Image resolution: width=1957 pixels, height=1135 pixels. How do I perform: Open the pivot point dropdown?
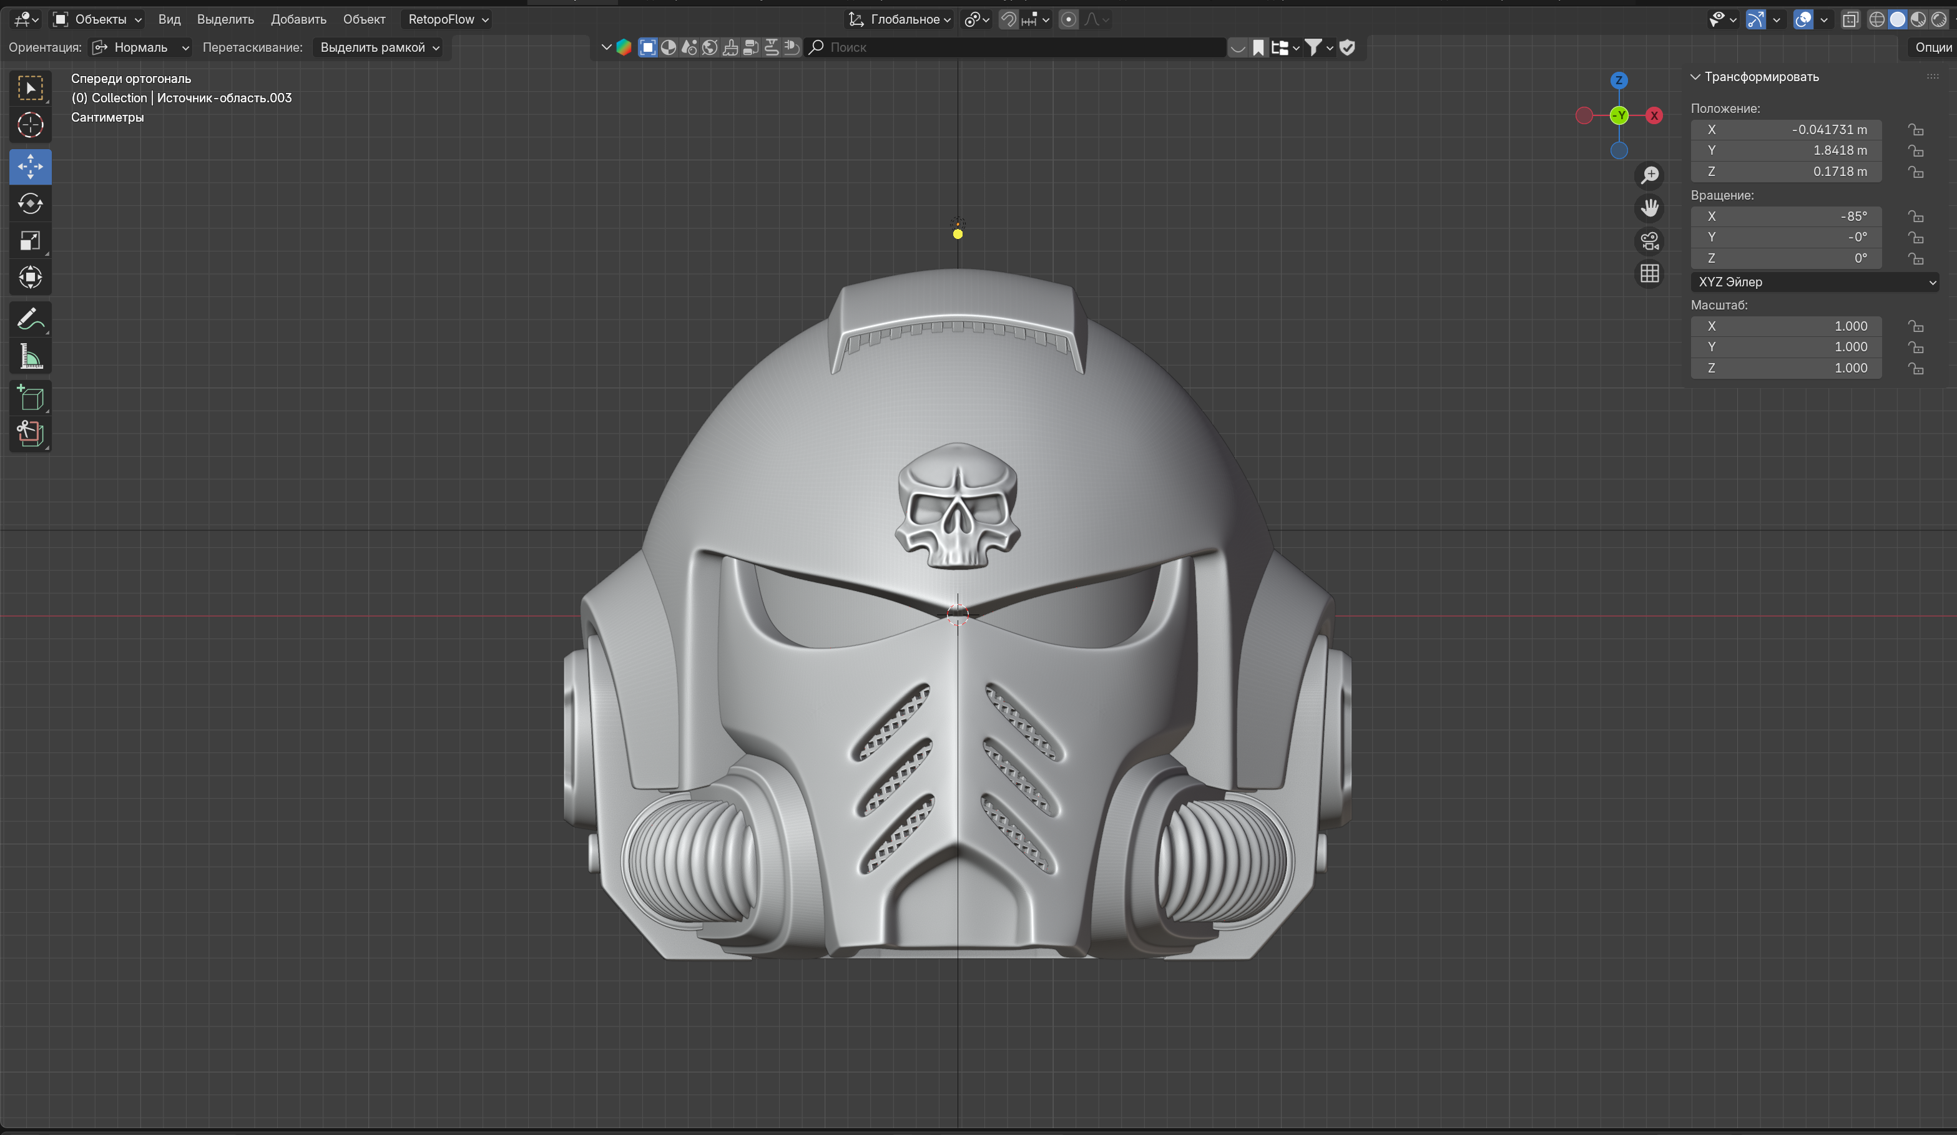[x=976, y=19]
